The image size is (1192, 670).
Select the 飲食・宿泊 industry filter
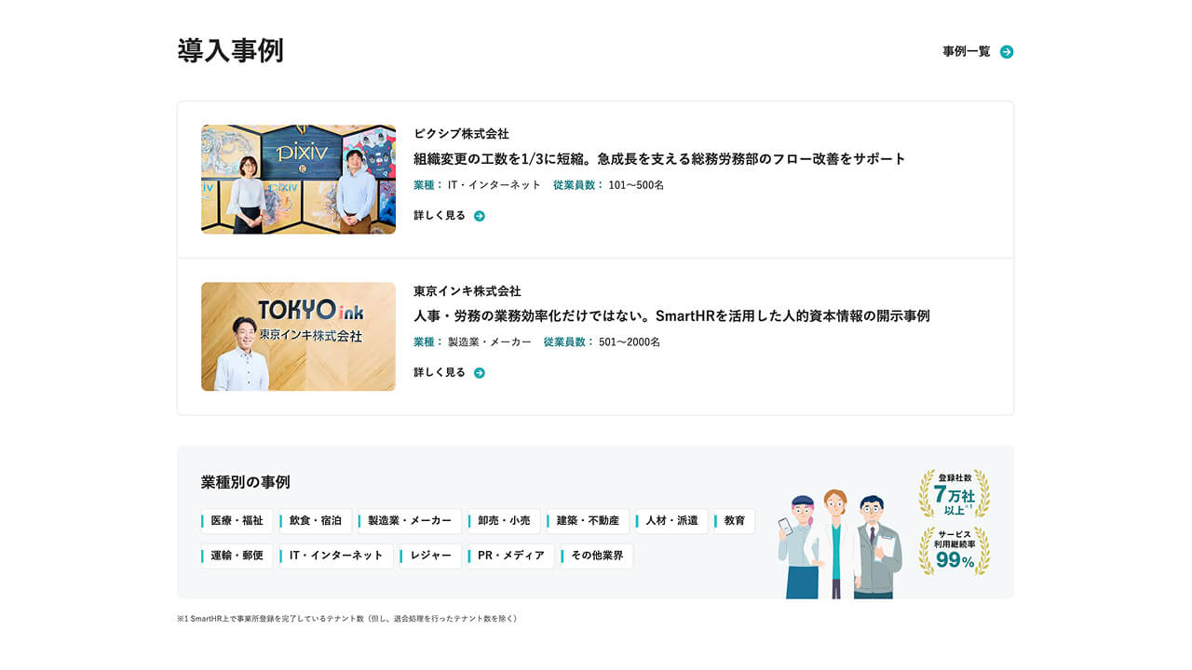click(x=315, y=521)
